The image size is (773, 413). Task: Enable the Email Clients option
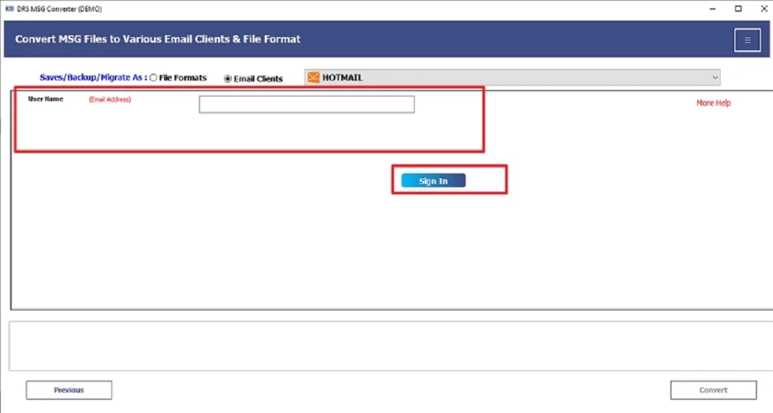[228, 78]
